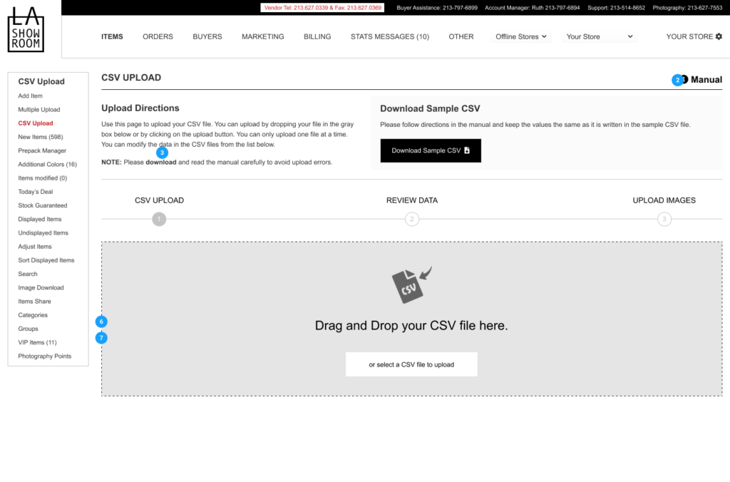Expand the Offline Stores dropdown
Image resolution: width=730 pixels, height=482 pixels.
[x=520, y=36]
